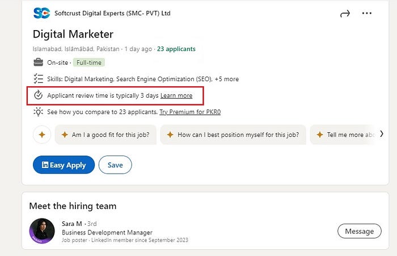Open Softcrust Digital Experts (SMC- PVT) Ltd company page
This screenshot has width=397, height=256.
coord(112,13)
